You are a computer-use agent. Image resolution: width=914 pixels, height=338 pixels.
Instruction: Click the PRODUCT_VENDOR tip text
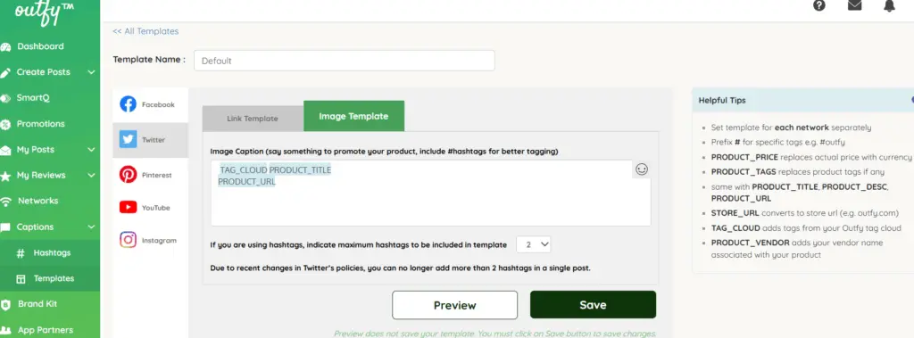pos(750,243)
